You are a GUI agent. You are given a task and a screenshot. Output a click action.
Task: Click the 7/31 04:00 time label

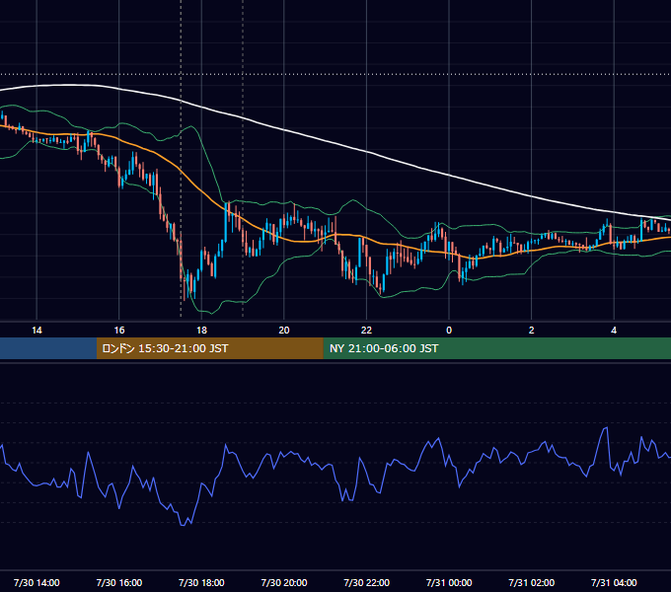614,582
